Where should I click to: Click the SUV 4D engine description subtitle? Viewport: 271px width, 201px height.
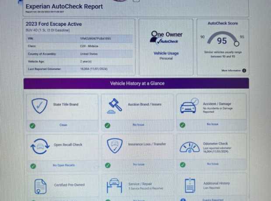[x=48, y=30]
